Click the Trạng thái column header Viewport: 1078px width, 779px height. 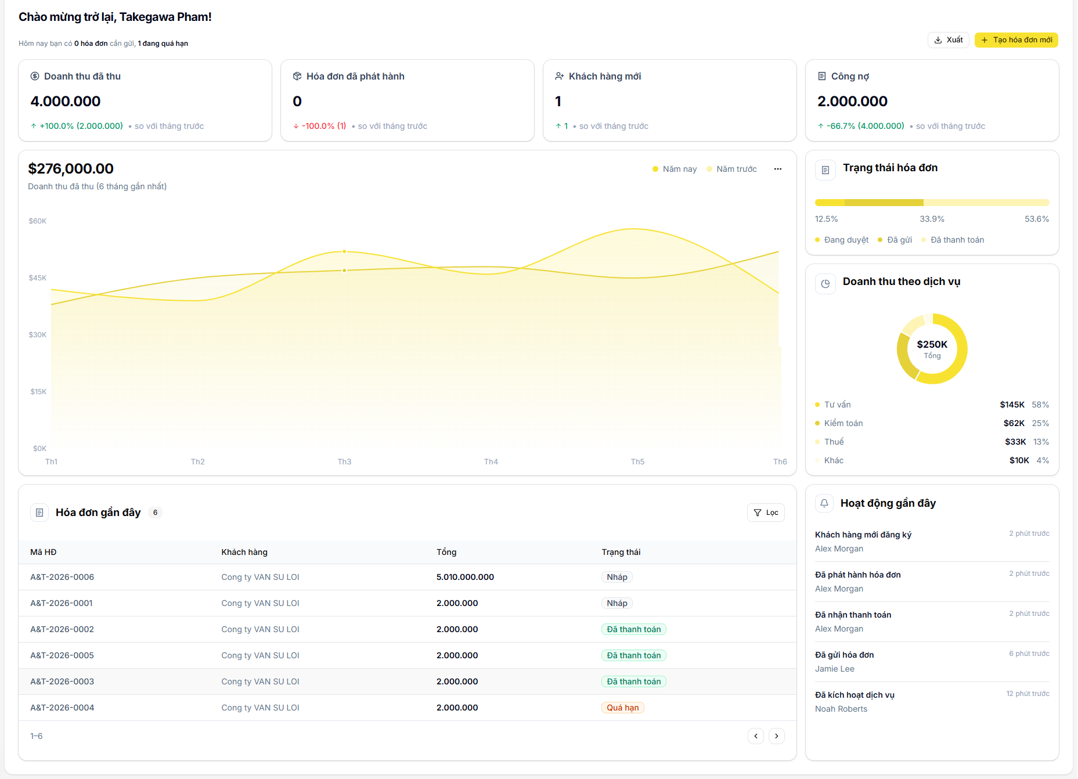621,552
